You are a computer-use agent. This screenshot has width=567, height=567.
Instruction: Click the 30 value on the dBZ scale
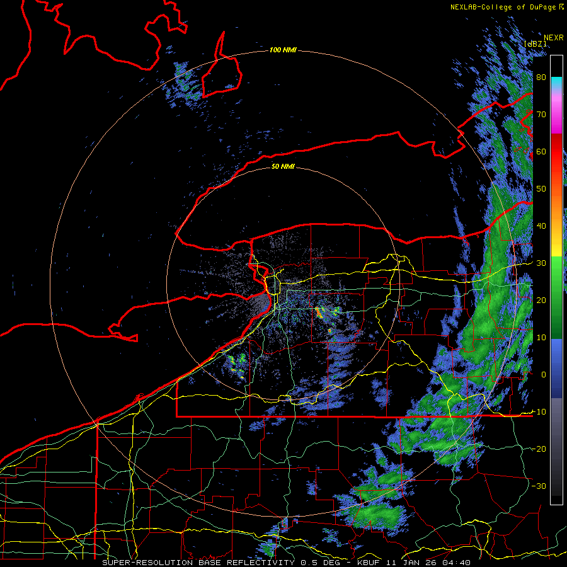point(541,263)
